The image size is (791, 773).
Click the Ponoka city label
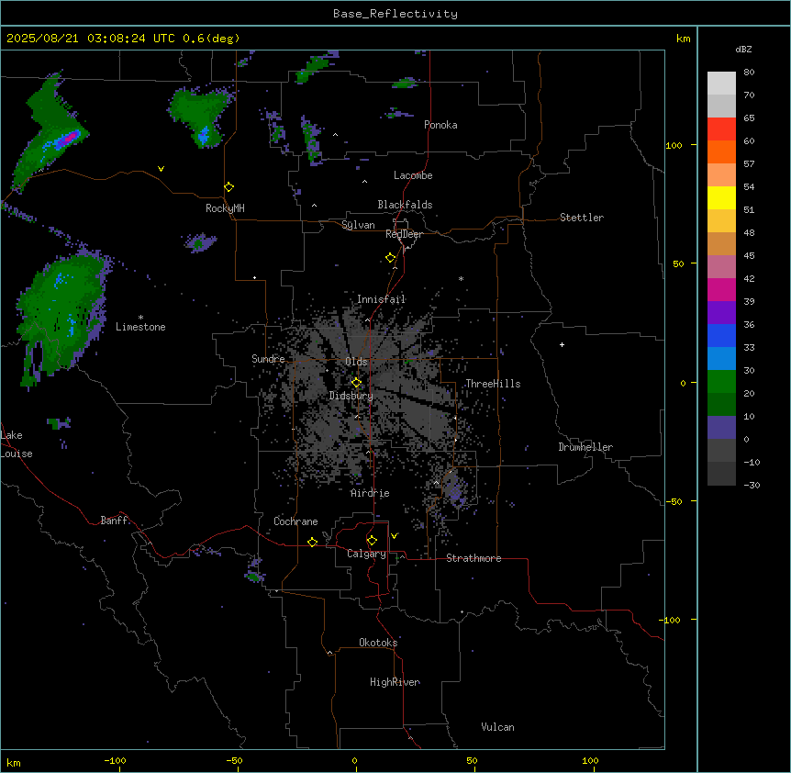tap(440, 125)
